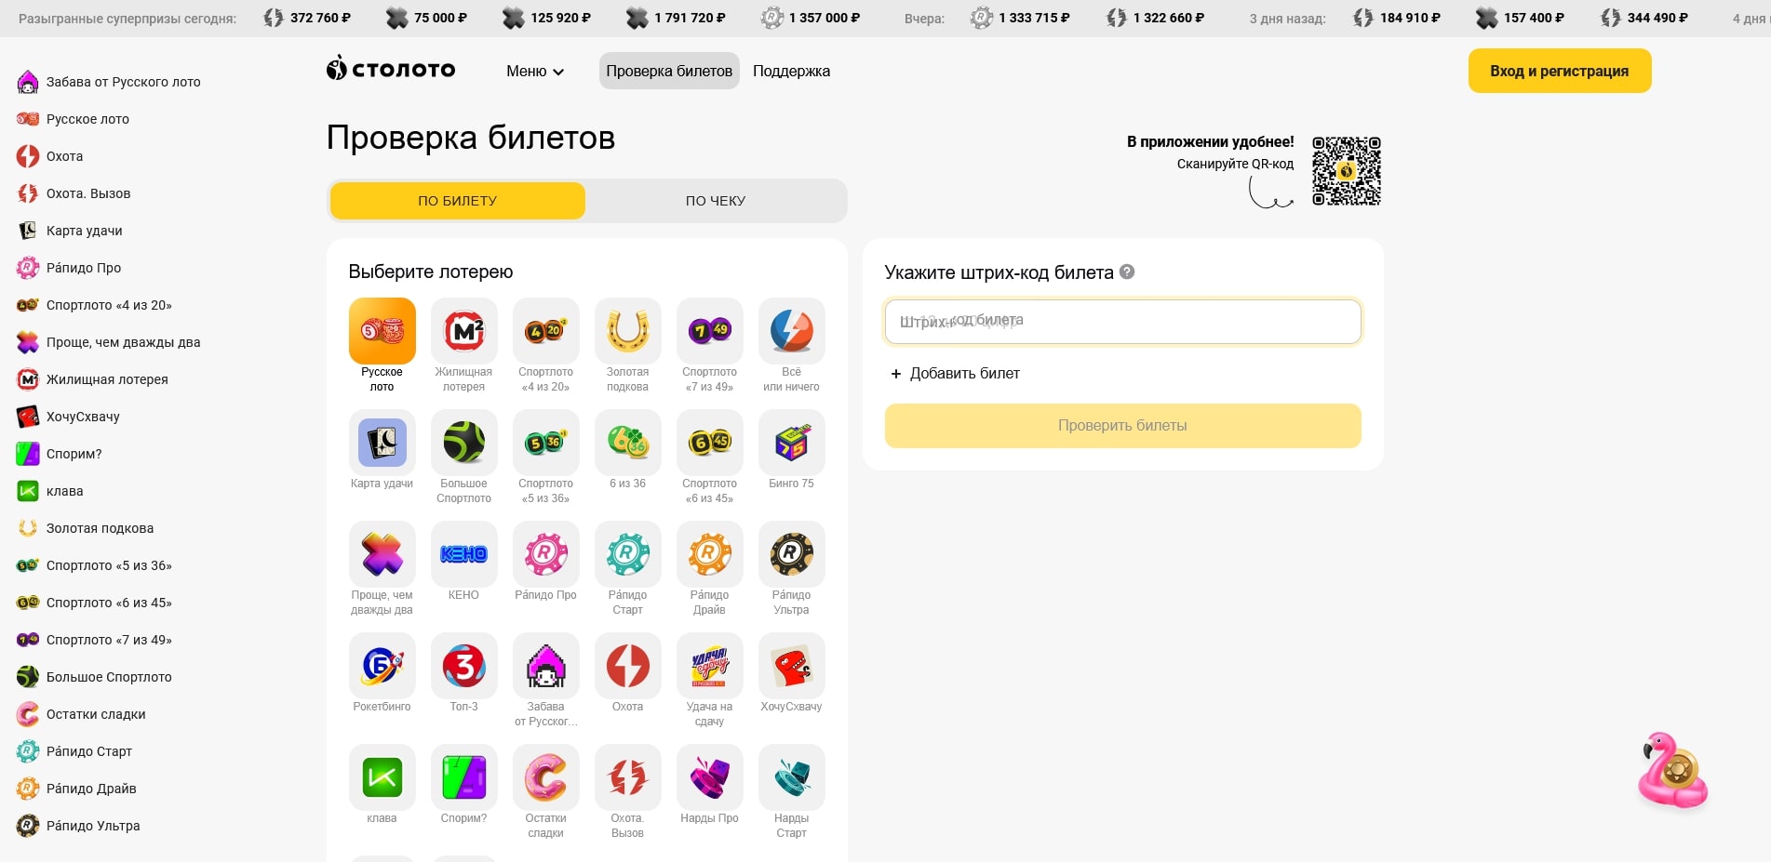Open the Поддержка menu item
This screenshot has width=1771, height=862.
[791, 72]
